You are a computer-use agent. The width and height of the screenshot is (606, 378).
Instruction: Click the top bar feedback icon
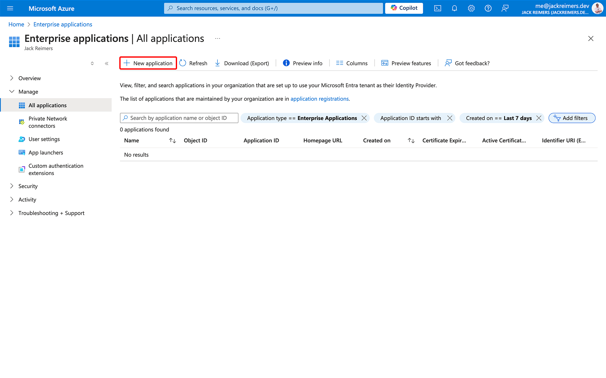(505, 8)
